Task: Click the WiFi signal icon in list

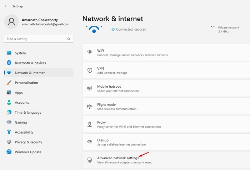Action: pos(90,52)
